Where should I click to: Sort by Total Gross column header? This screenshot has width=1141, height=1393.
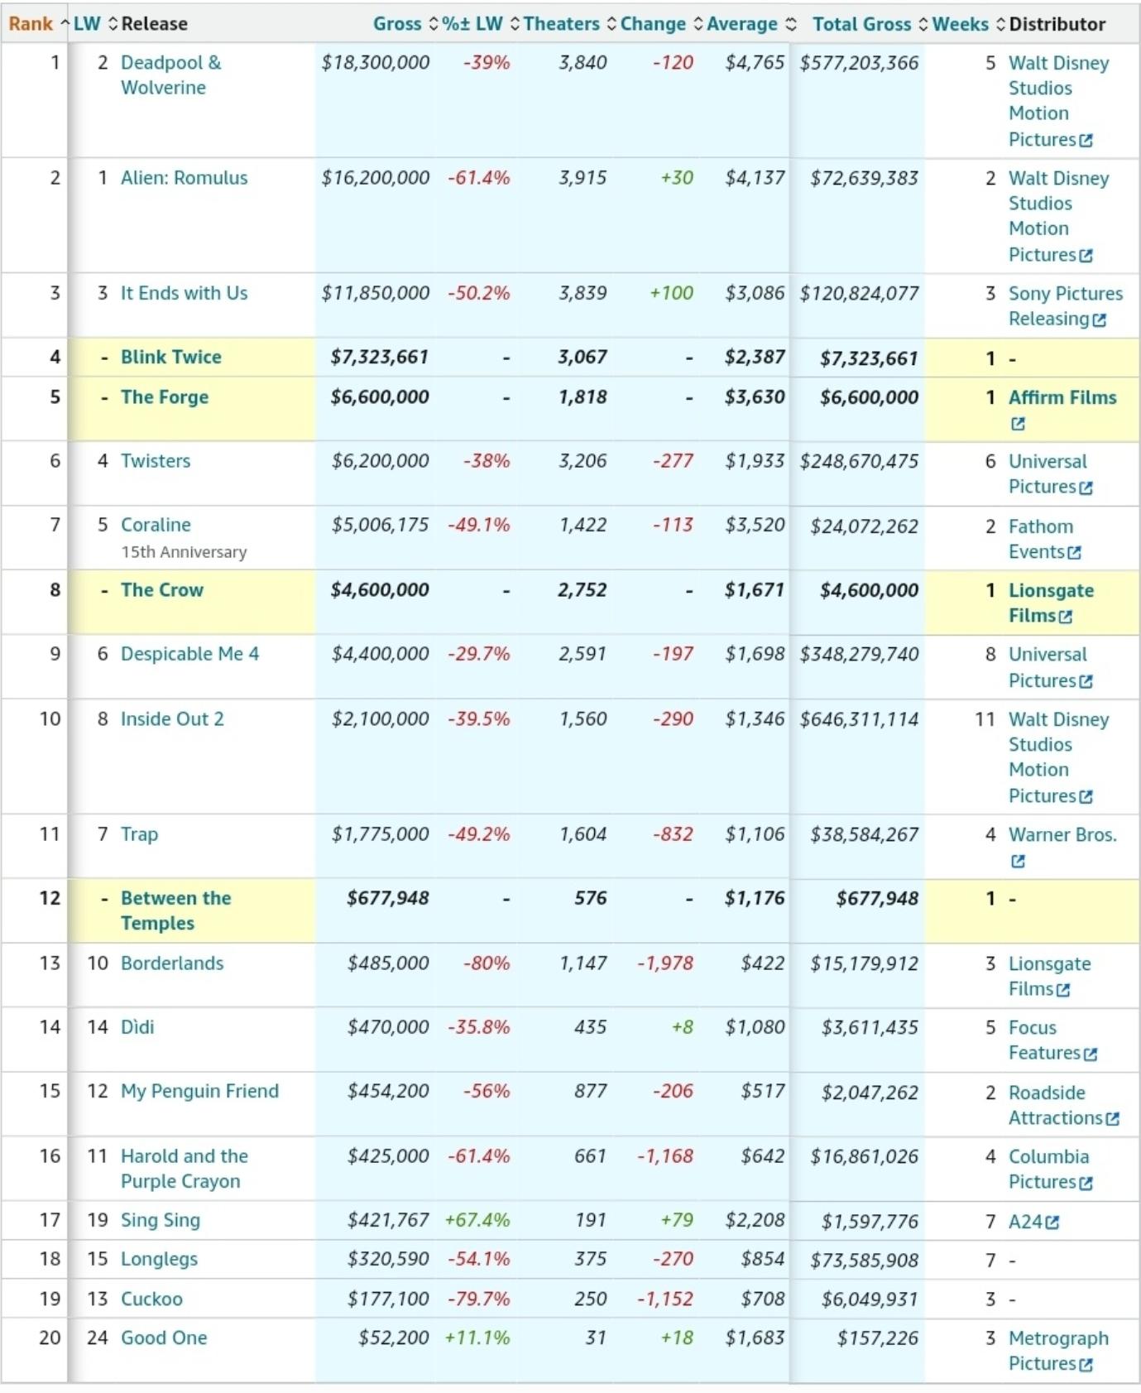click(870, 23)
